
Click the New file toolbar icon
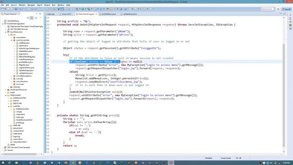point(3,9)
